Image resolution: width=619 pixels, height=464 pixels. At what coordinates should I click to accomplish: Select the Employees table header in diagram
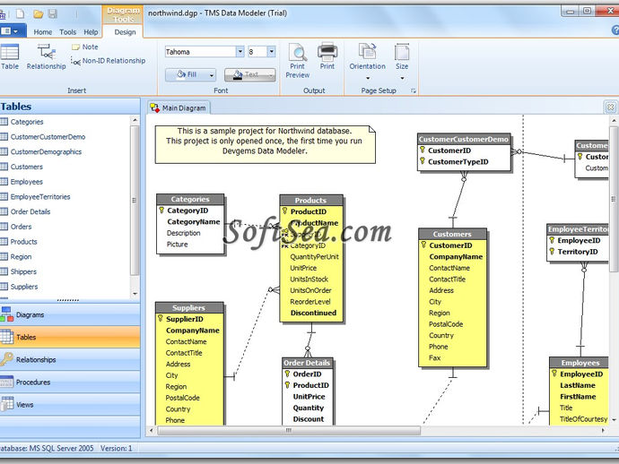[580, 363]
